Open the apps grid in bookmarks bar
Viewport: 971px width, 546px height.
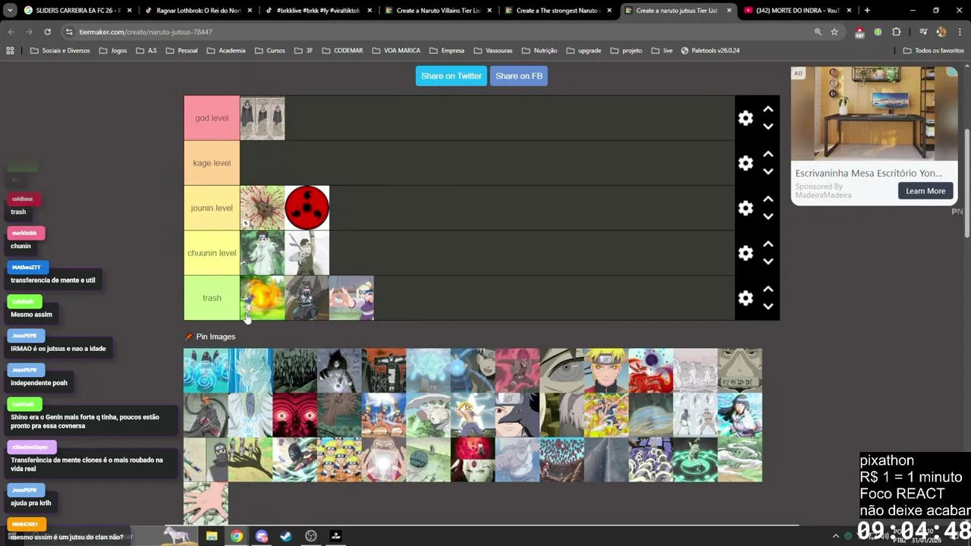[x=10, y=51]
